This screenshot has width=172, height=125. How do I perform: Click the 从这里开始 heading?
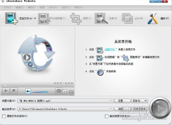click(x=123, y=42)
